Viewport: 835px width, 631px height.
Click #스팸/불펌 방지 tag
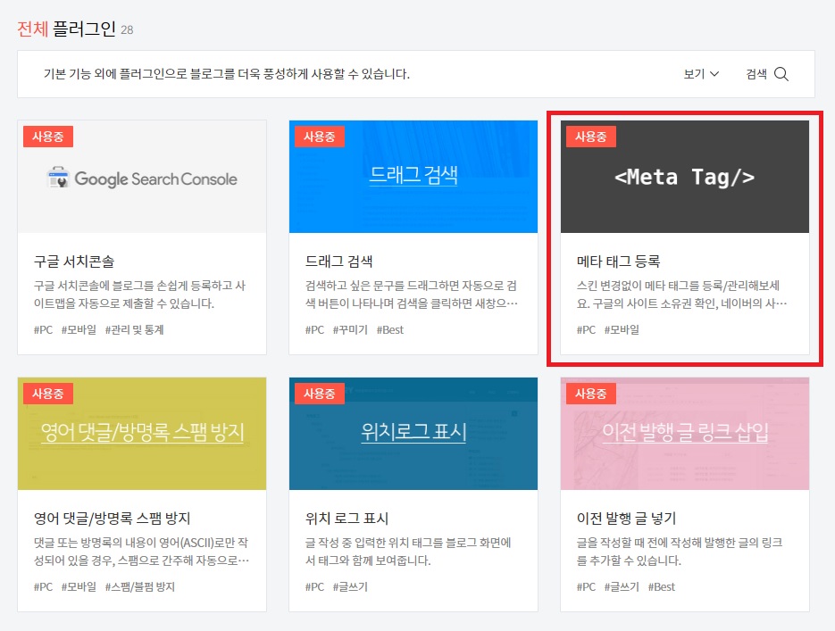[x=140, y=587]
